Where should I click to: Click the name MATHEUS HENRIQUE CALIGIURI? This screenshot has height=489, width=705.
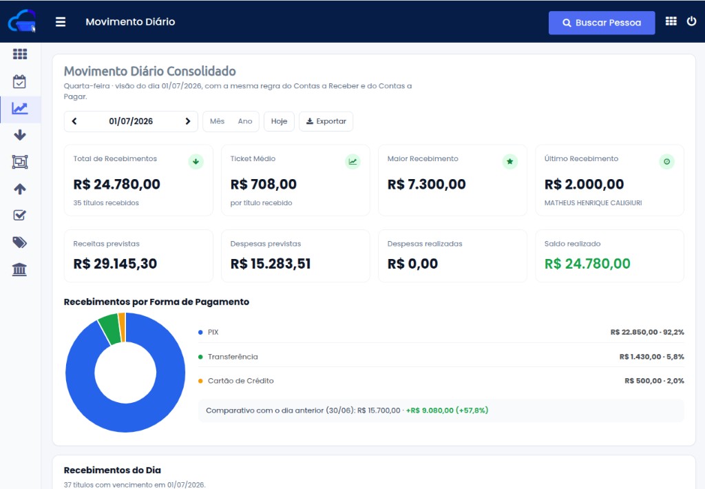tap(593, 203)
